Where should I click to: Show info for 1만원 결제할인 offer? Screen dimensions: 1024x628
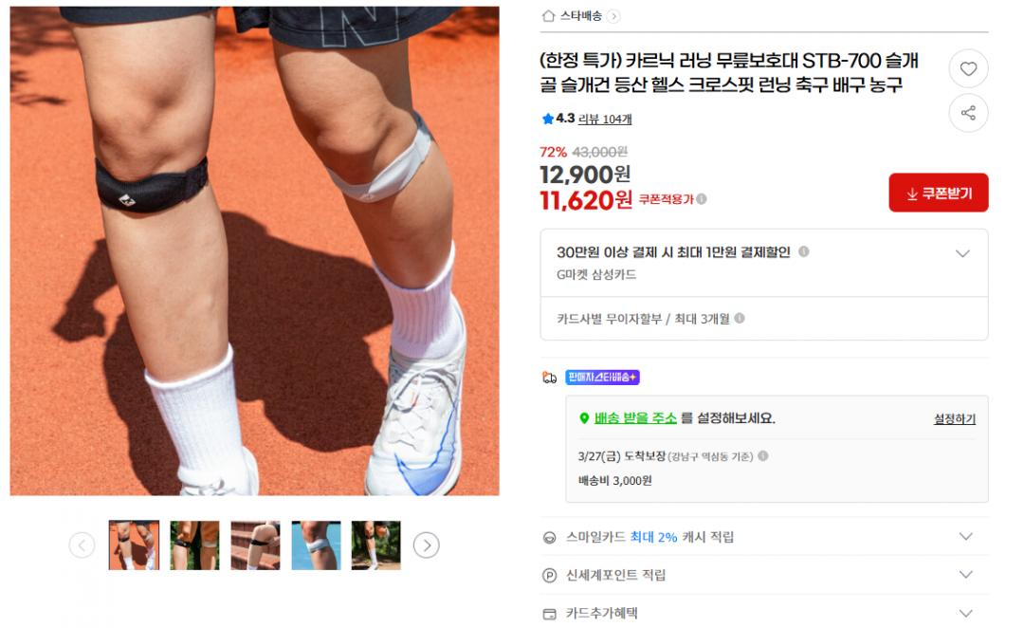pos(804,251)
